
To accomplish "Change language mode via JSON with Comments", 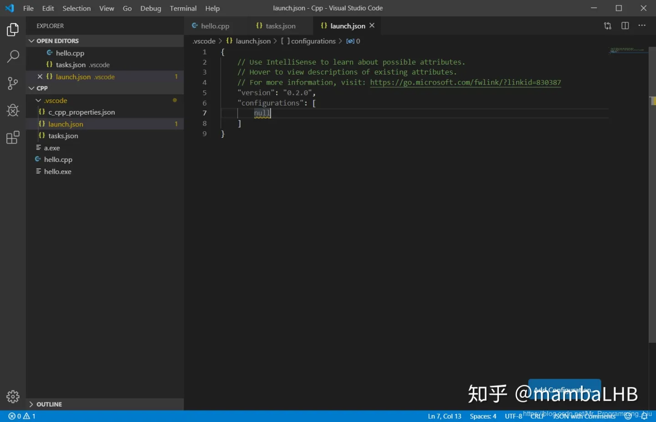I will tap(584, 416).
